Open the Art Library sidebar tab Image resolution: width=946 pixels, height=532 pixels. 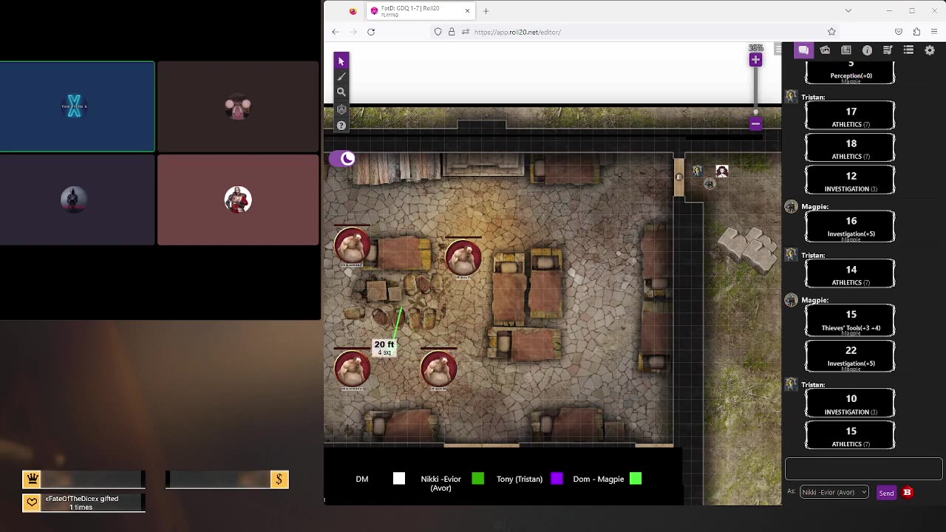[825, 50]
